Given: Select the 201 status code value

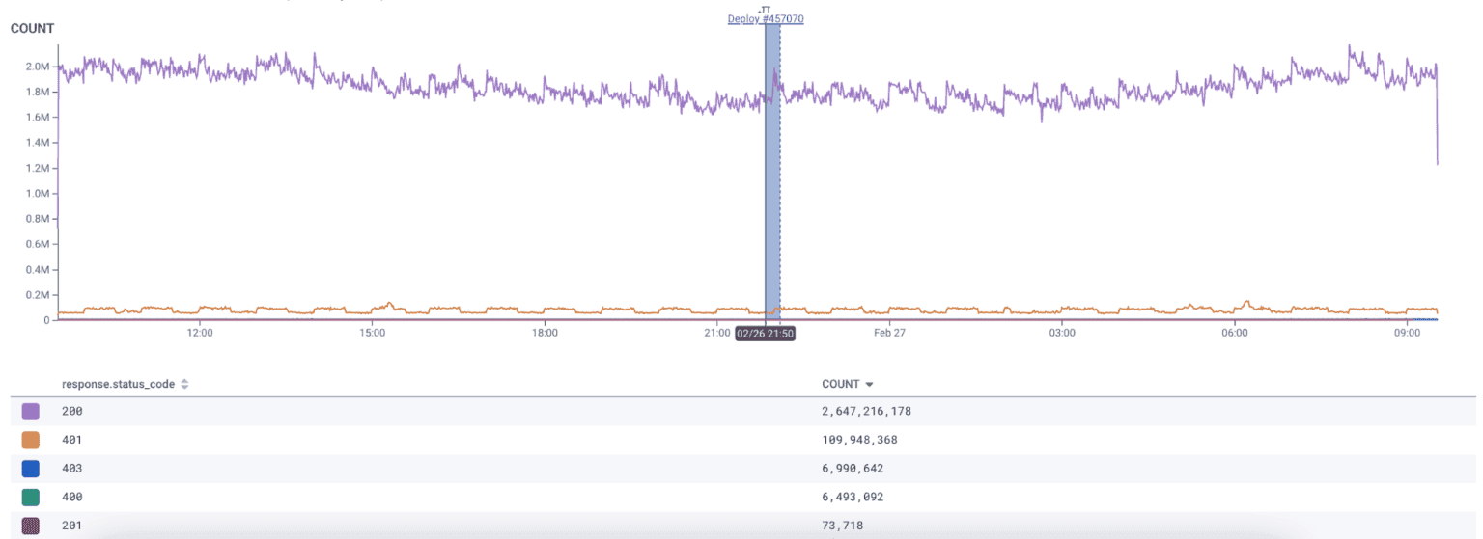Looking at the screenshot, I should (72, 526).
